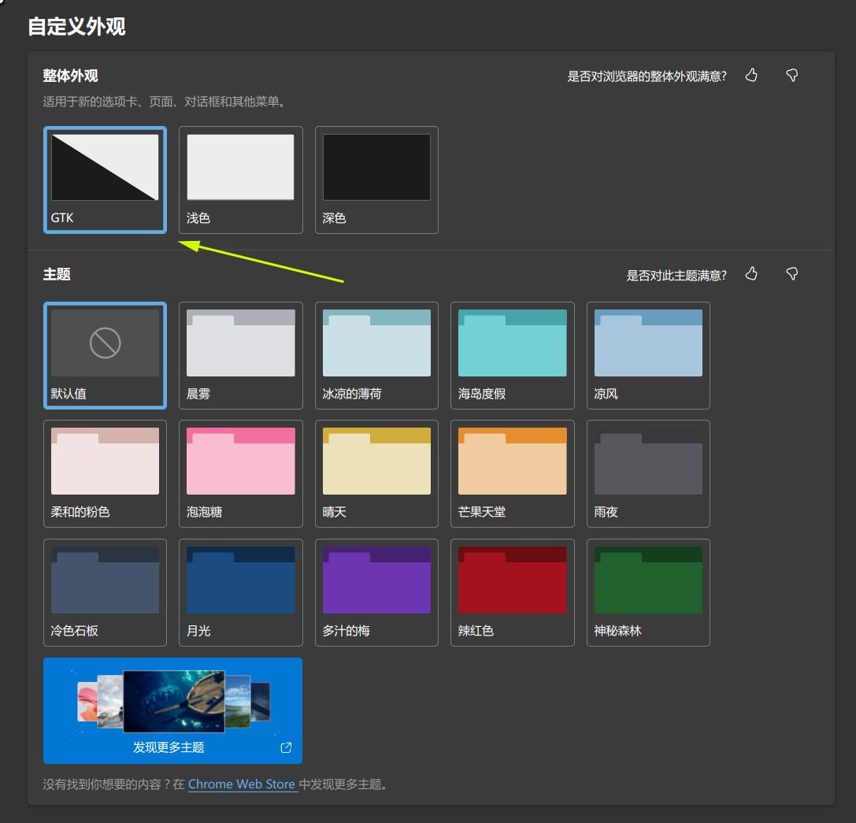Click the 是否对浏览器的整体外观满意? text
This screenshot has width=856, height=823.
pyautogui.click(x=647, y=76)
